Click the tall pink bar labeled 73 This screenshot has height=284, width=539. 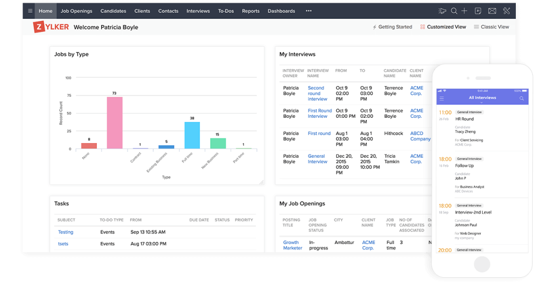tap(114, 123)
